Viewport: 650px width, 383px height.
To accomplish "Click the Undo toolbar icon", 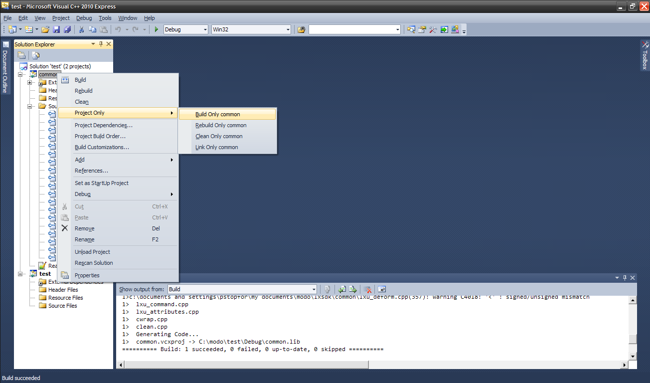I will point(118,29).
